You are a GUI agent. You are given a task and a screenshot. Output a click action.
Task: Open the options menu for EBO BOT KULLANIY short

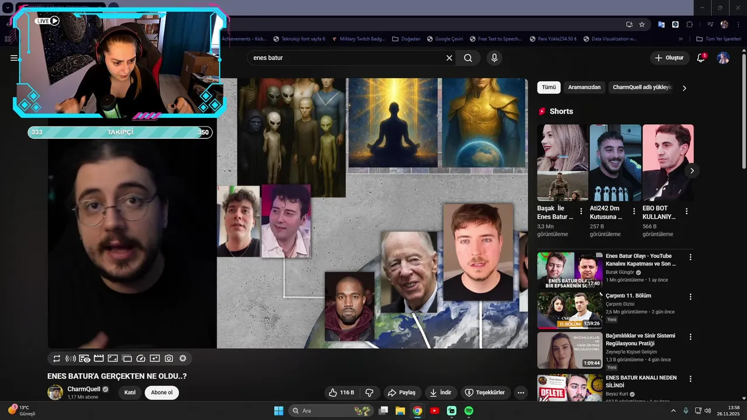[686, 211]
